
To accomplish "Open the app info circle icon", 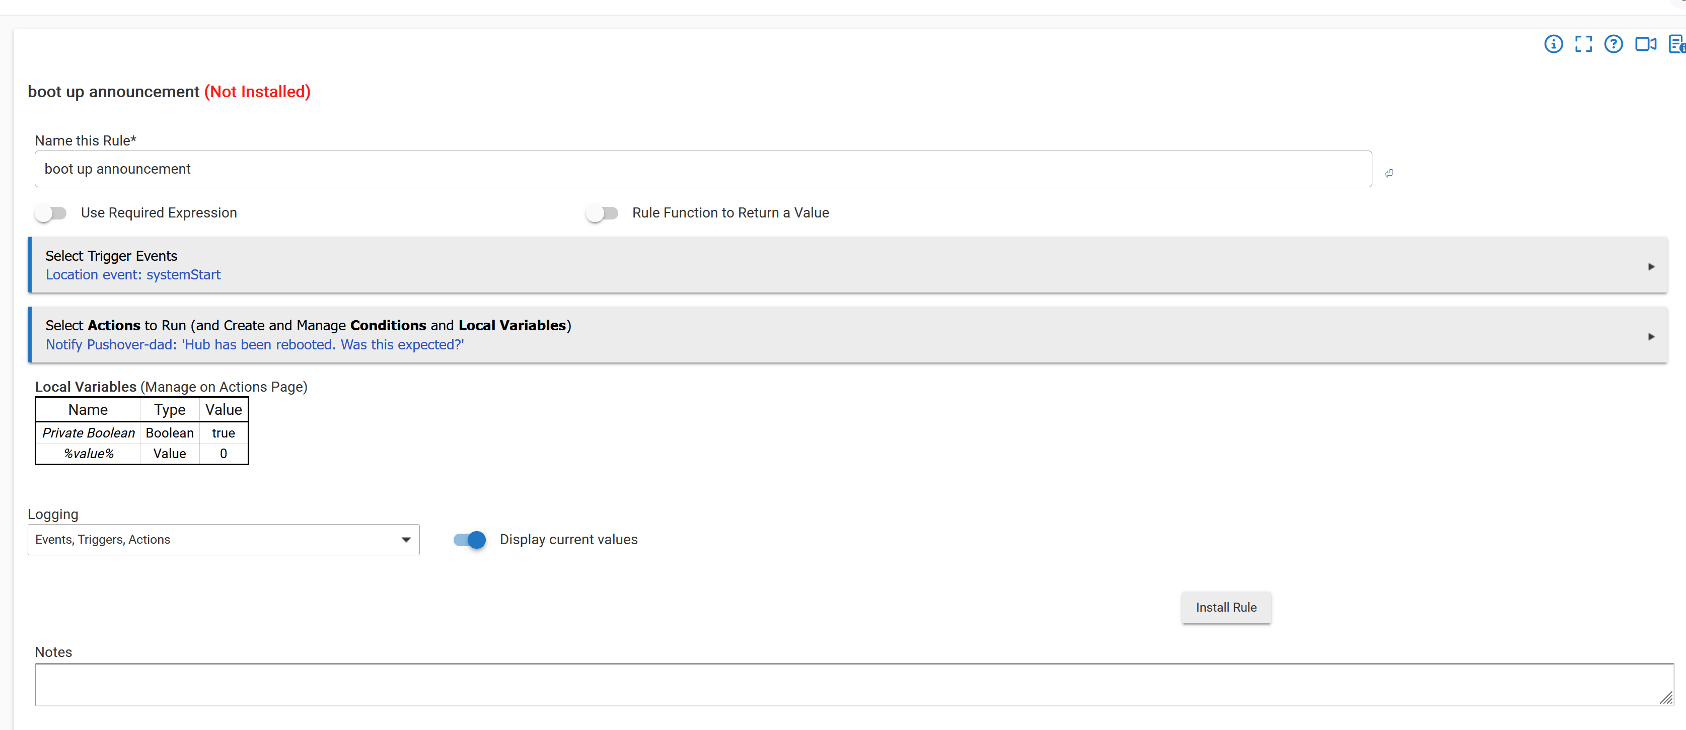I will pos(1553,44).
